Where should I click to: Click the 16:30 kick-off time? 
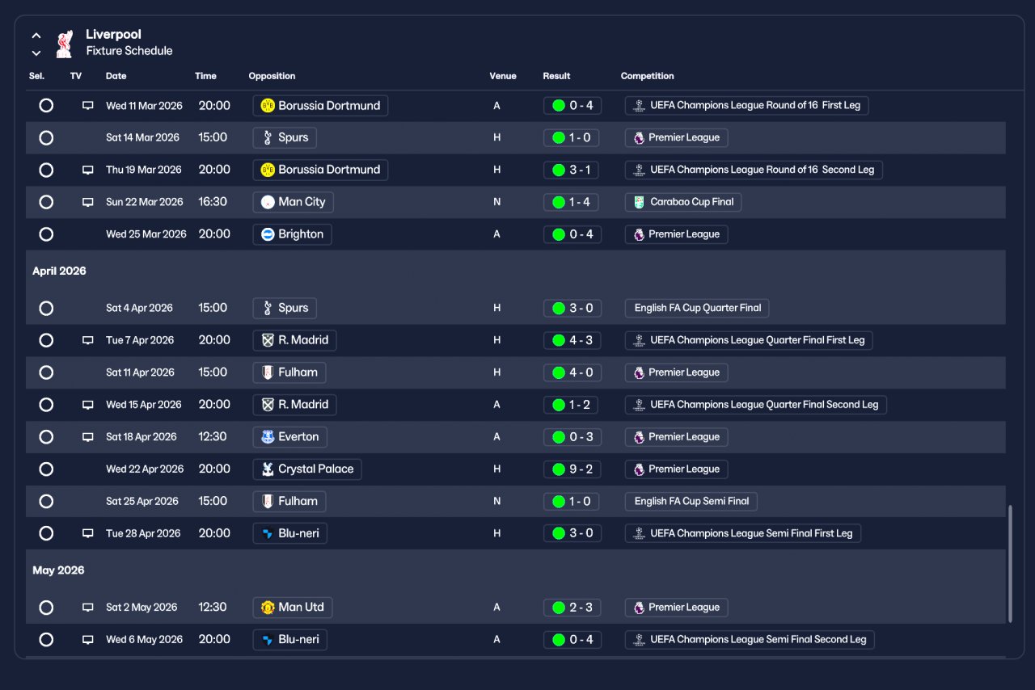point(213,203)
